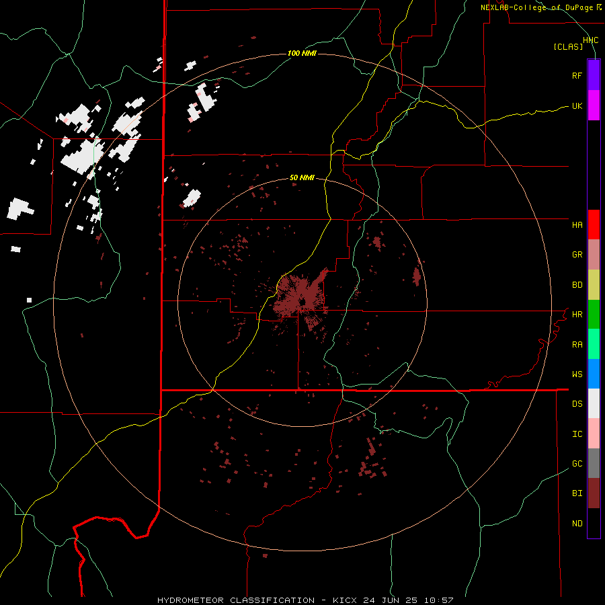This screenshot has width=605, height=605.
Task: Click the HR green legend swatch
Action: 594,314
